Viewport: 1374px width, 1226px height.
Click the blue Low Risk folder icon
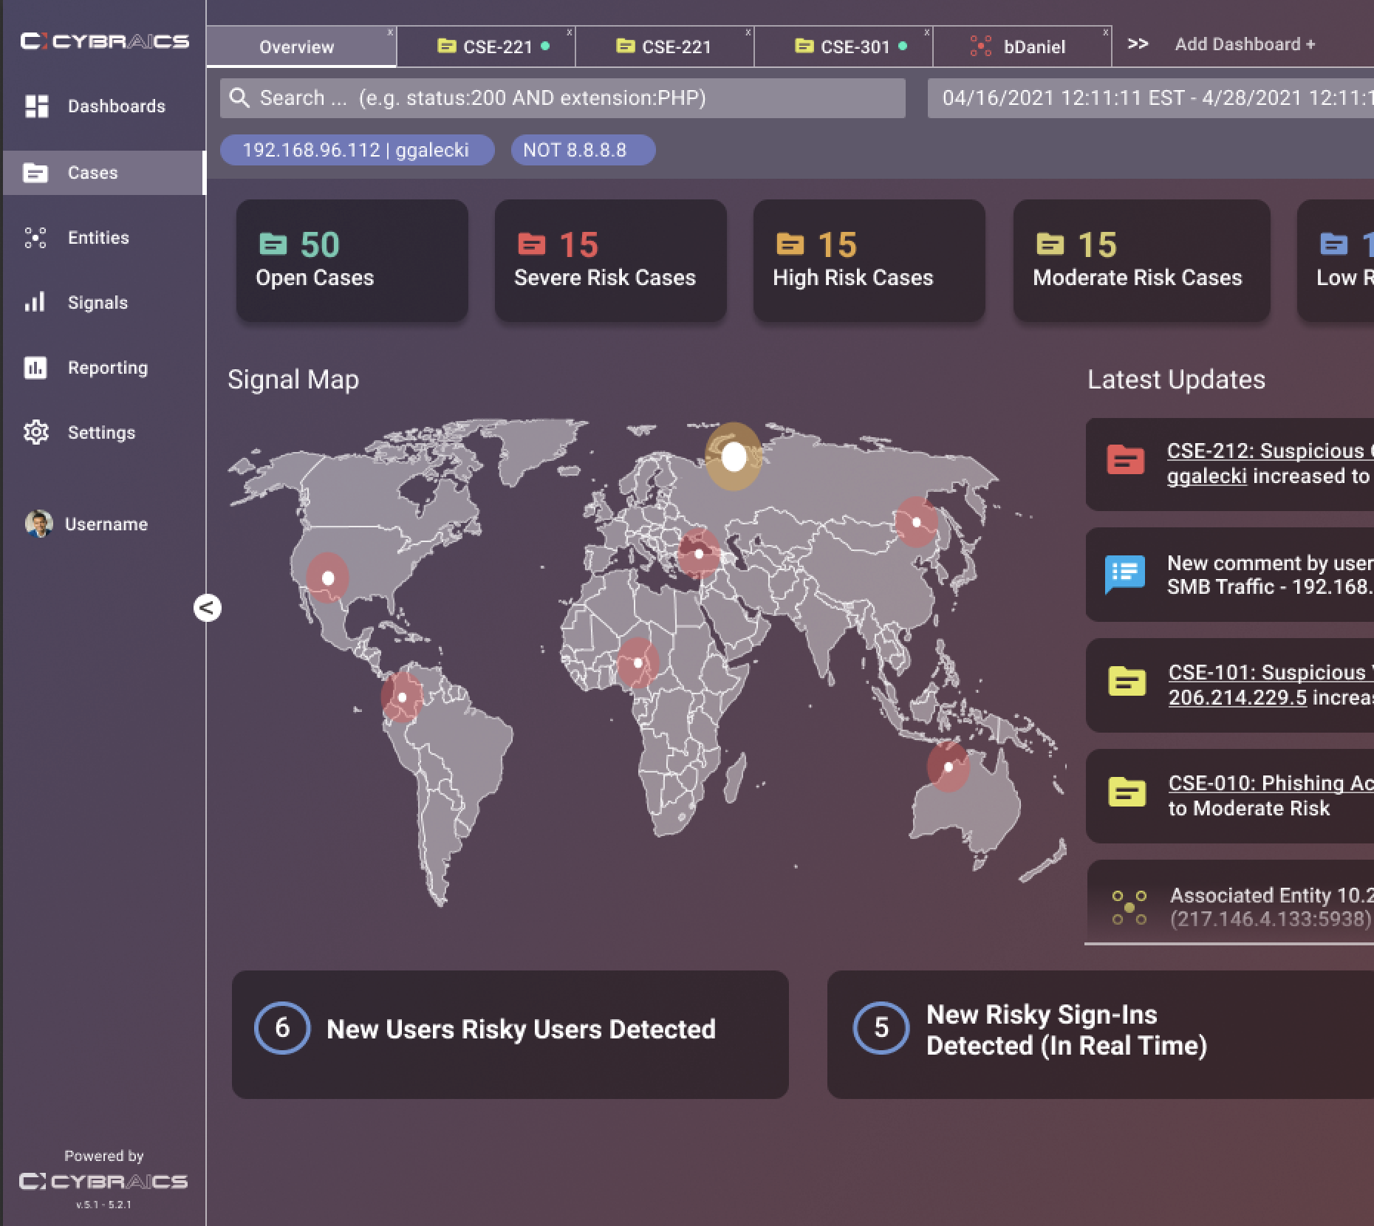(1334, 244)
